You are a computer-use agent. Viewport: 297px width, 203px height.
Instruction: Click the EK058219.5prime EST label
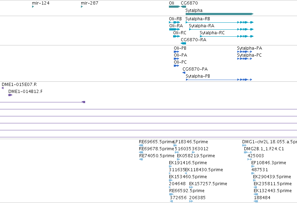pyautogui.click(x=196, y=156)
